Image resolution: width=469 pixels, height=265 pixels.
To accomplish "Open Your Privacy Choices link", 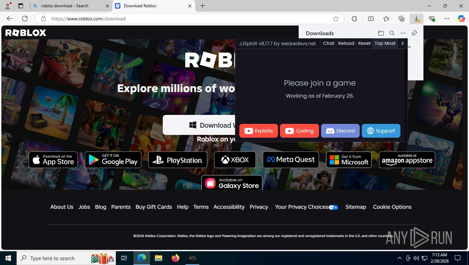I will (307, 207).
